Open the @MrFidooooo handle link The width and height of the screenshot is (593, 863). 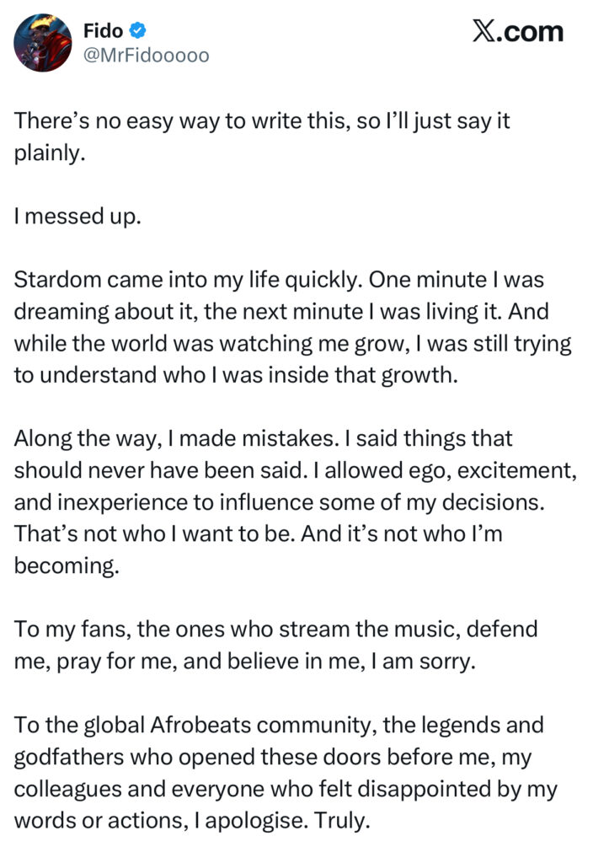click(146, 56)
